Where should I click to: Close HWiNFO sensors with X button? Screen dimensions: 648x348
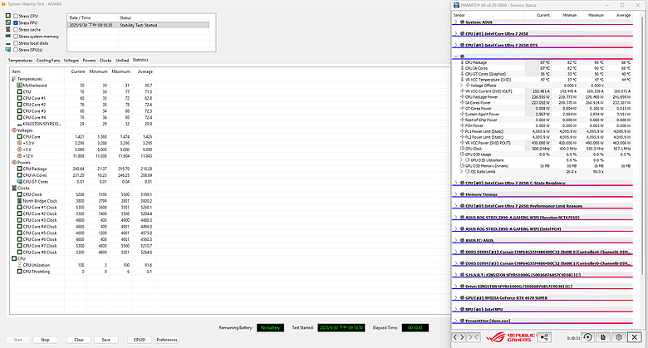635,337
